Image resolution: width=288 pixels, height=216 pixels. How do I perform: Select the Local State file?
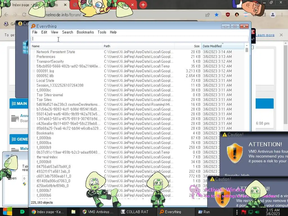[137, 80]
